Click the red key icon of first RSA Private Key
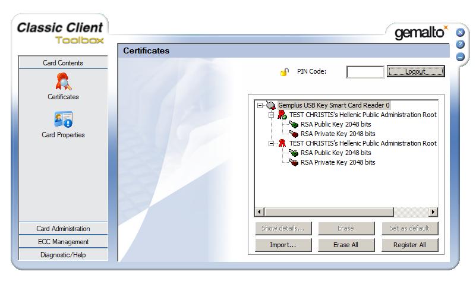This screenshot has height=287, width=476. [x=293, y=134]
